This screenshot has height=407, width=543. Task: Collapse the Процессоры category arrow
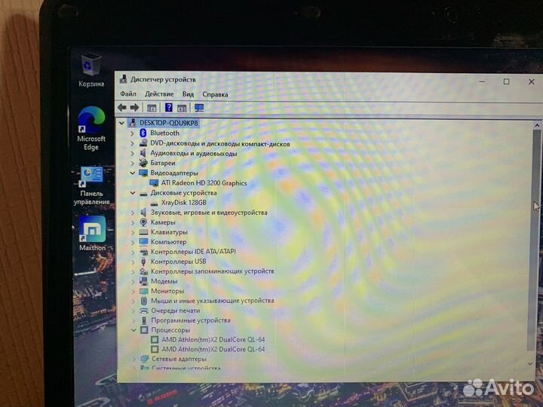coord(133,330)
